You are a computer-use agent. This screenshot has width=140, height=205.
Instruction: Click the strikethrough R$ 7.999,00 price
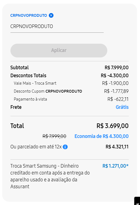tap(54, 136)
